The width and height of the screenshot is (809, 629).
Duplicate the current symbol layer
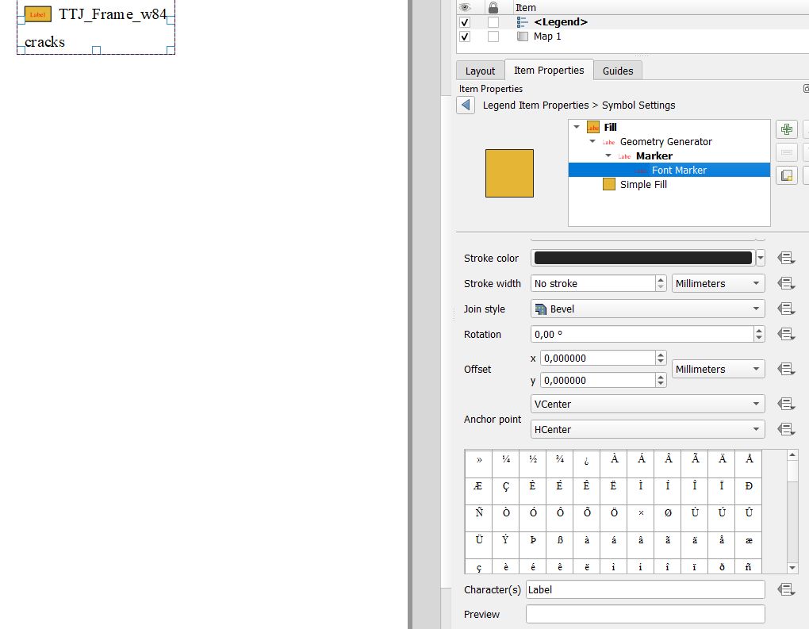coord(786,175)
